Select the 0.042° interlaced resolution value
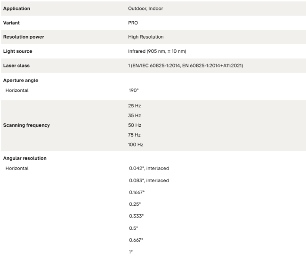The width and height of the screenshot is (306, 260). (x=149, y=168)
